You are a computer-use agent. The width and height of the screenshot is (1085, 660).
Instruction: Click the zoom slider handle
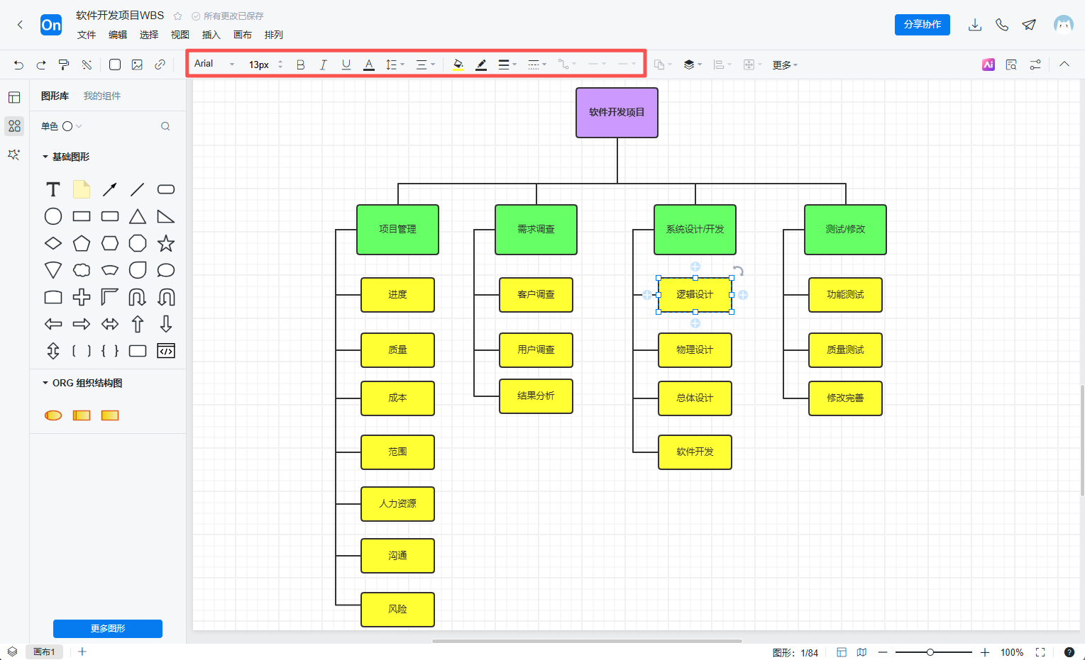pos(930,652)
